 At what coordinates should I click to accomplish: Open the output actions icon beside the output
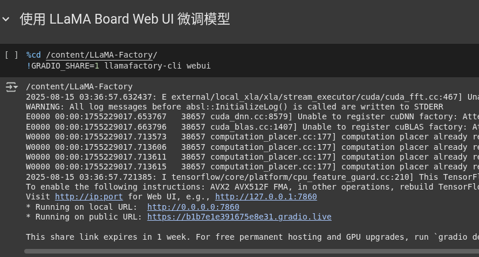[x=12, y=87]
